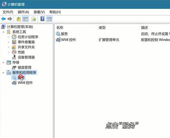Open Help via blue question mark icon
Screen dimensions: 170x138
[42, 19]
